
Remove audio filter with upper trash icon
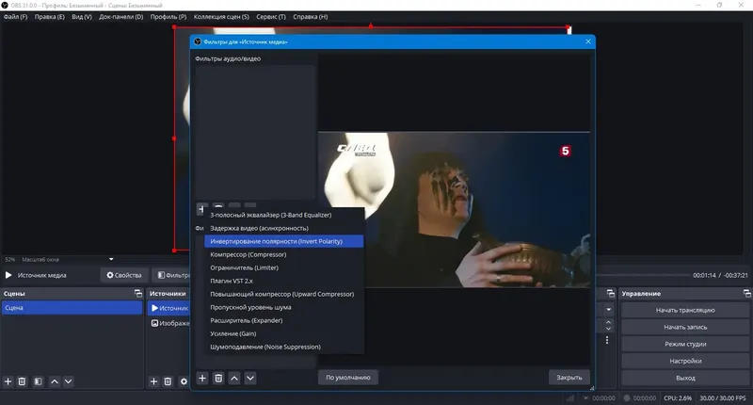pos(218,207)
